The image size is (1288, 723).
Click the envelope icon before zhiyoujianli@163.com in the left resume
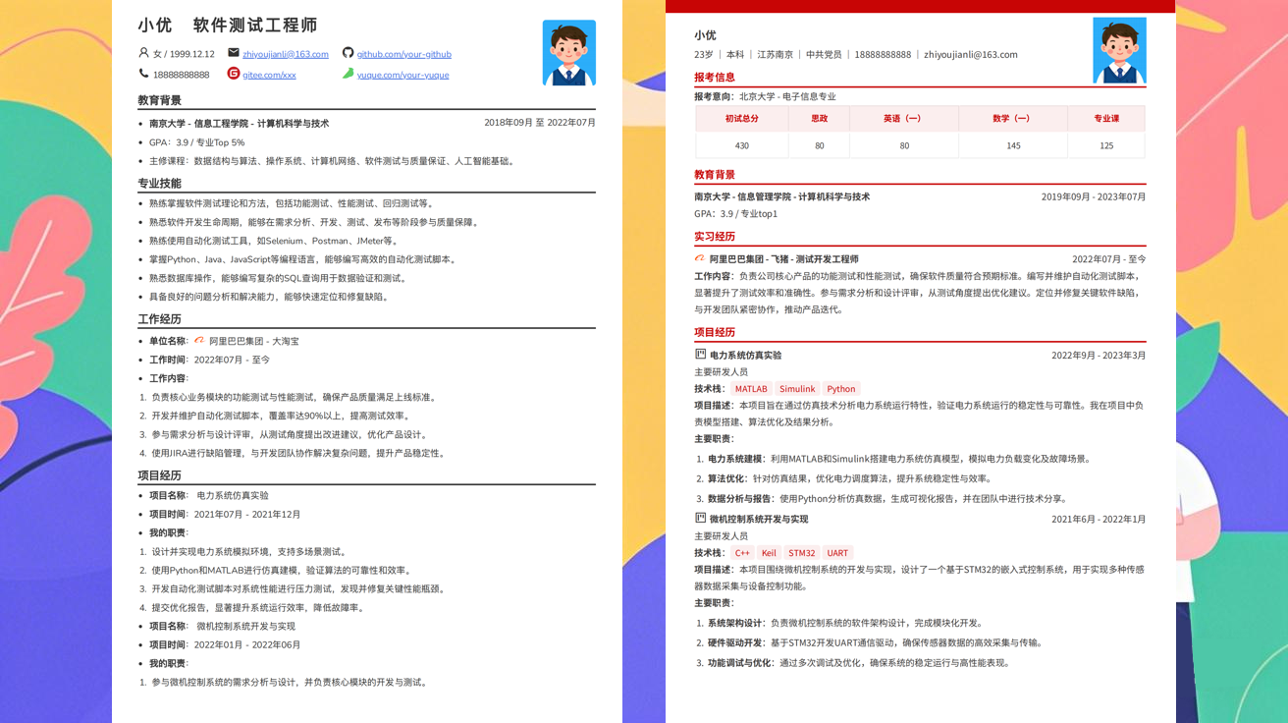click(x=234, y=53)
